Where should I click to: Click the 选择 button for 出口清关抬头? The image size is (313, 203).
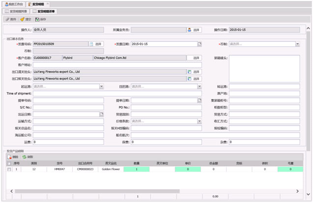point(194,72)
